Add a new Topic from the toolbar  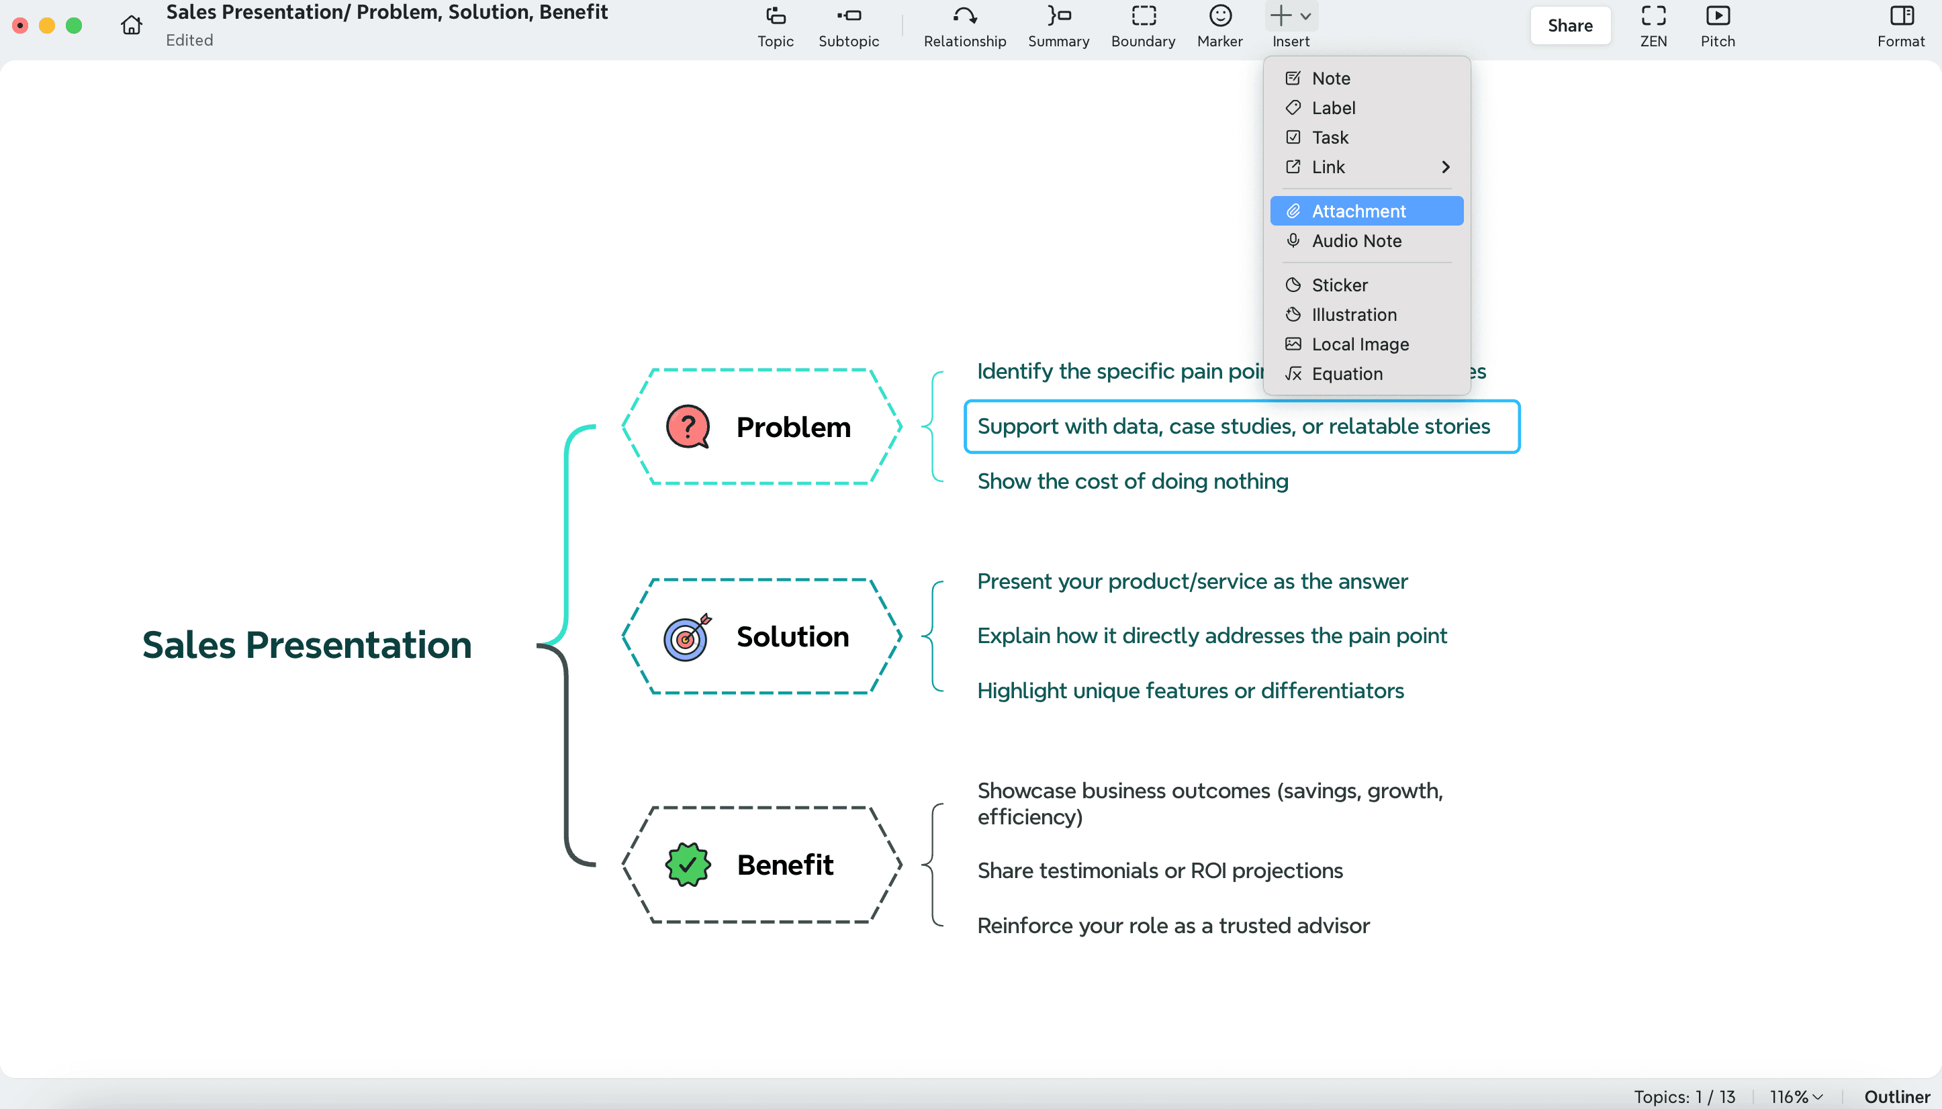click(775, 27)
